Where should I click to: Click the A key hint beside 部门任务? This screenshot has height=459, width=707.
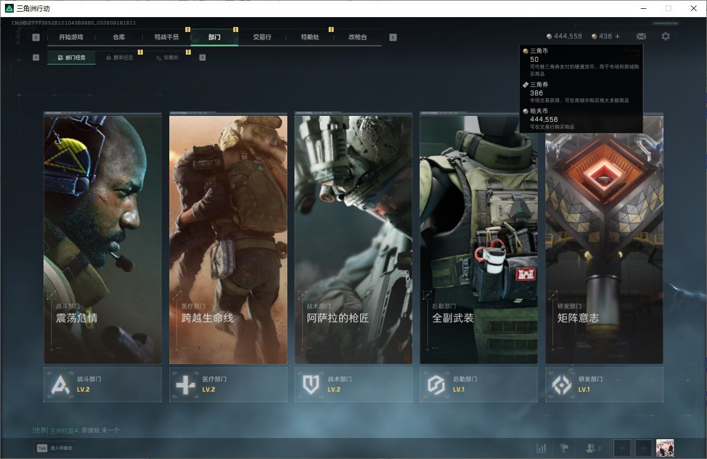tap(36, 57)
